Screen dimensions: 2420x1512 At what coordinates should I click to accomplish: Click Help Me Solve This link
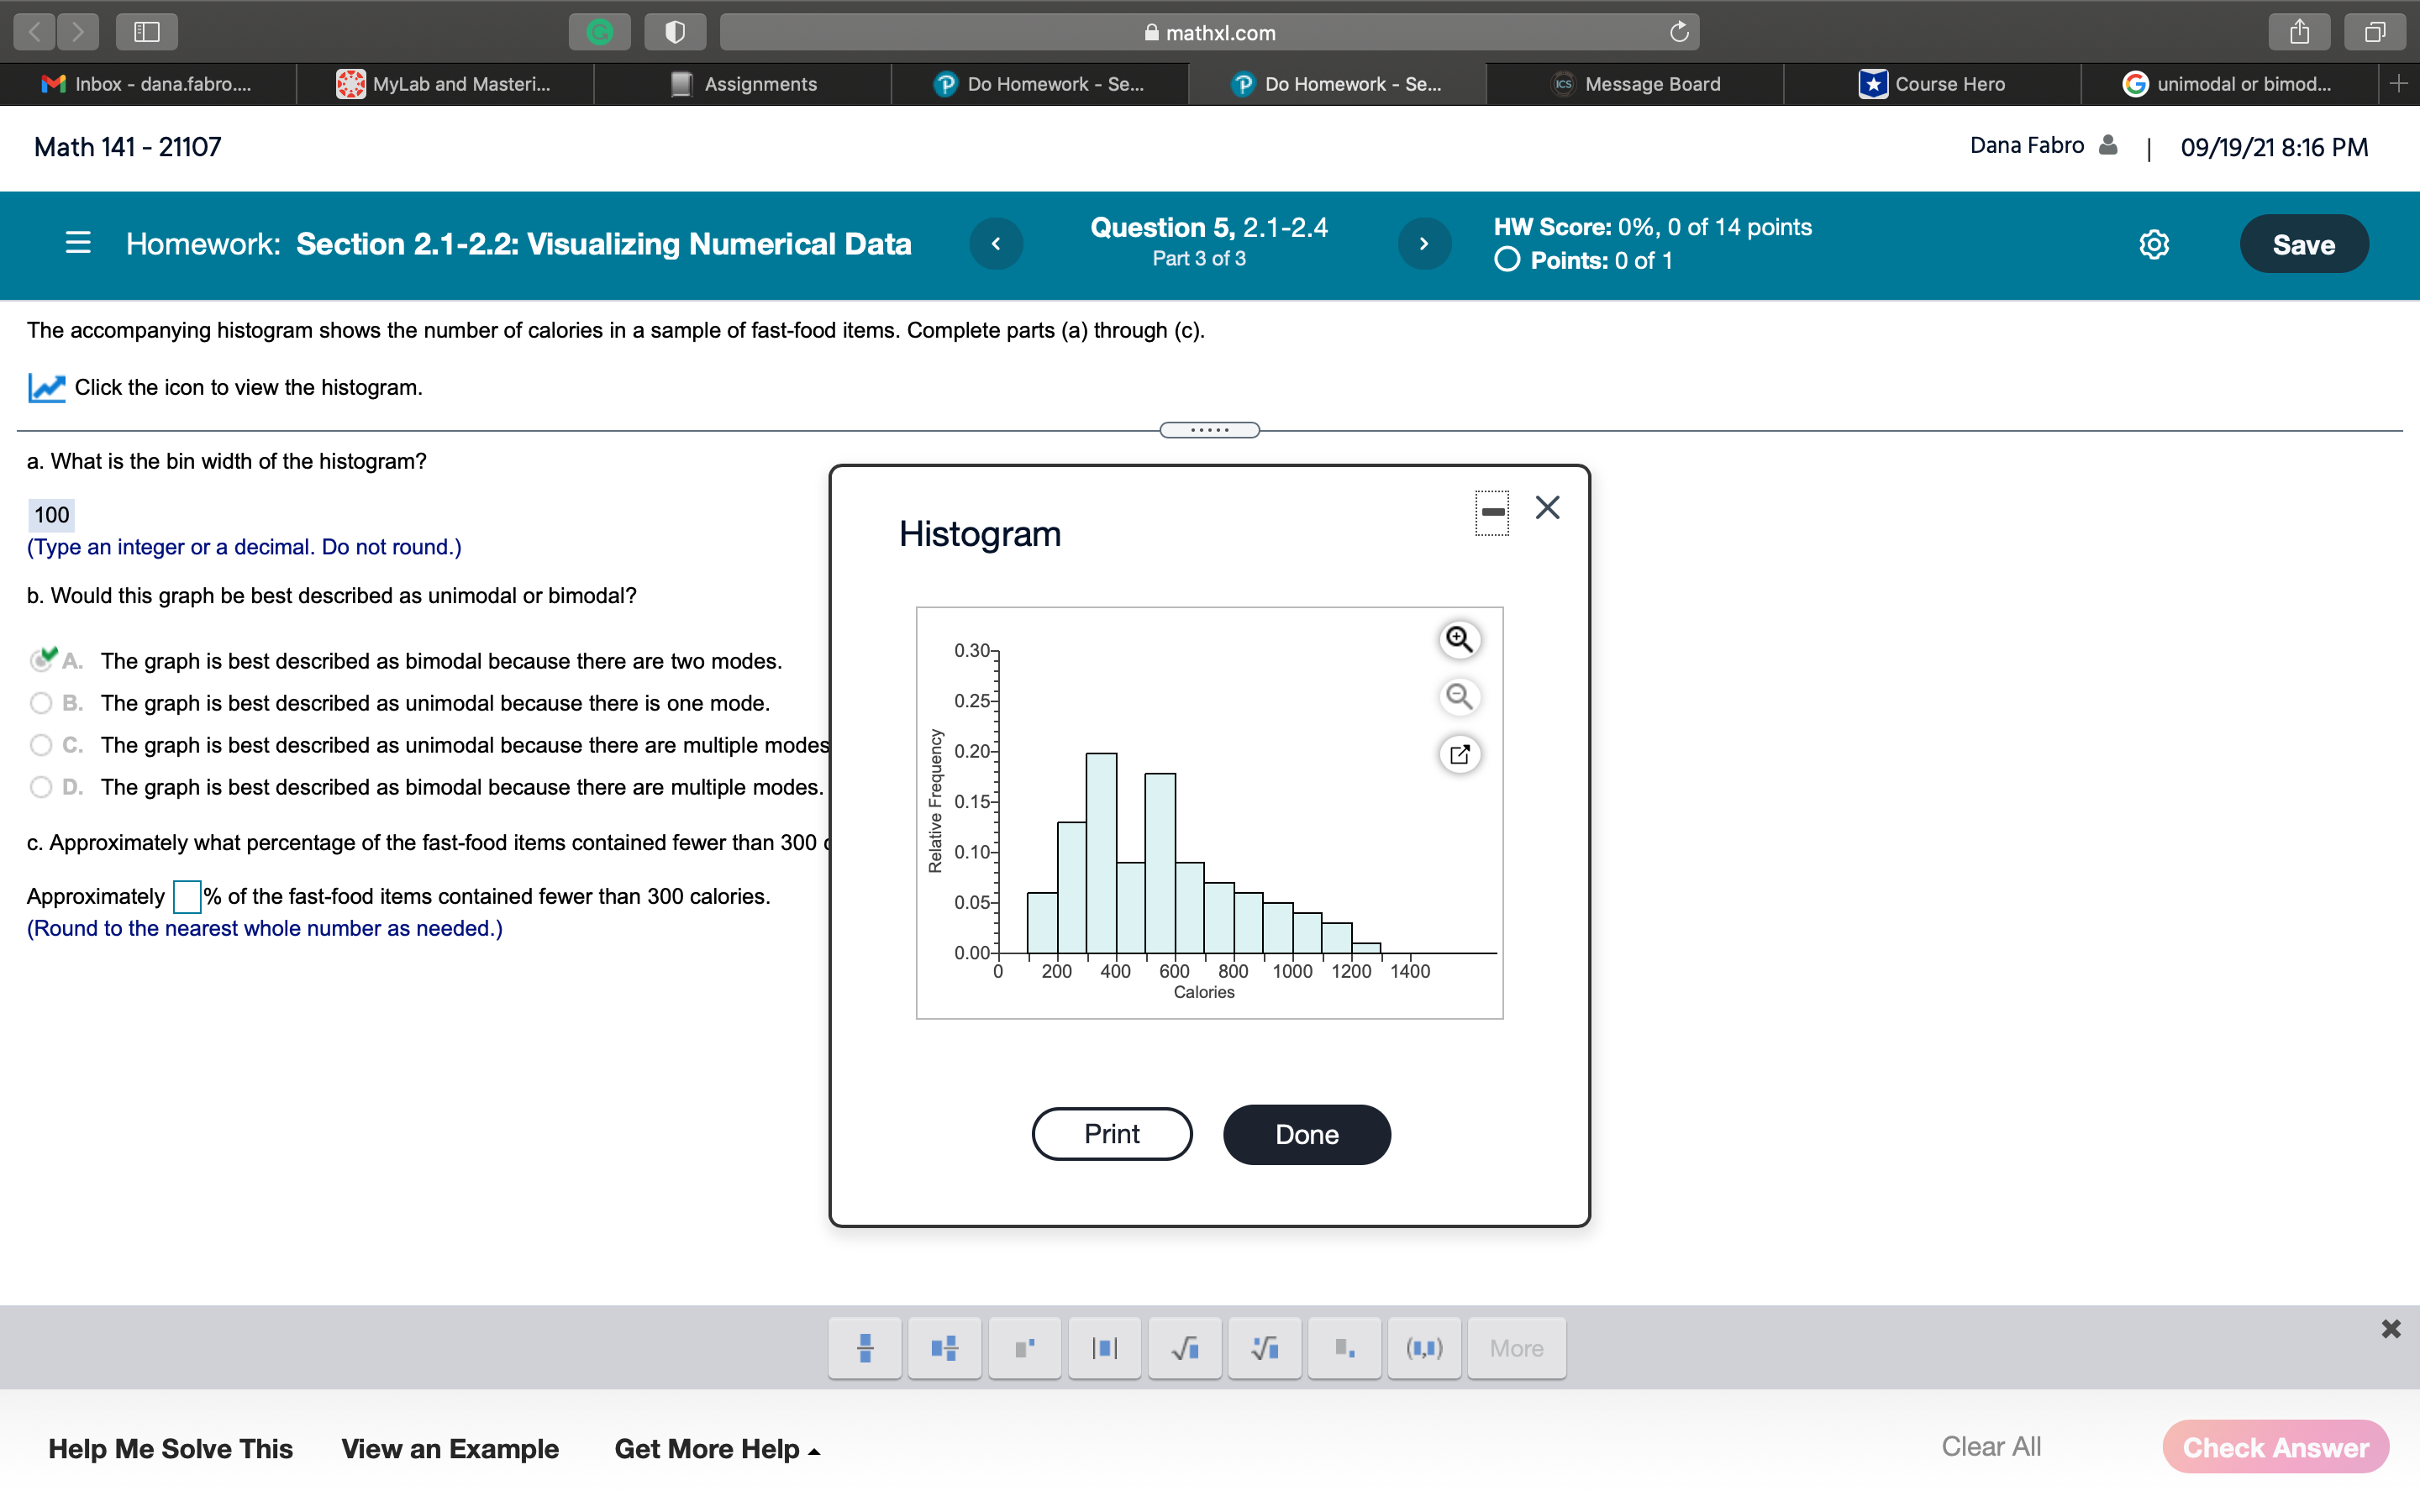[x=170, y=1448]
